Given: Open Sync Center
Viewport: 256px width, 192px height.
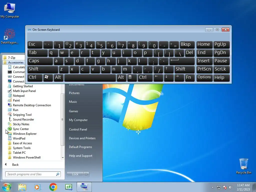Looking at the screenshot, I should pos(18,129).
